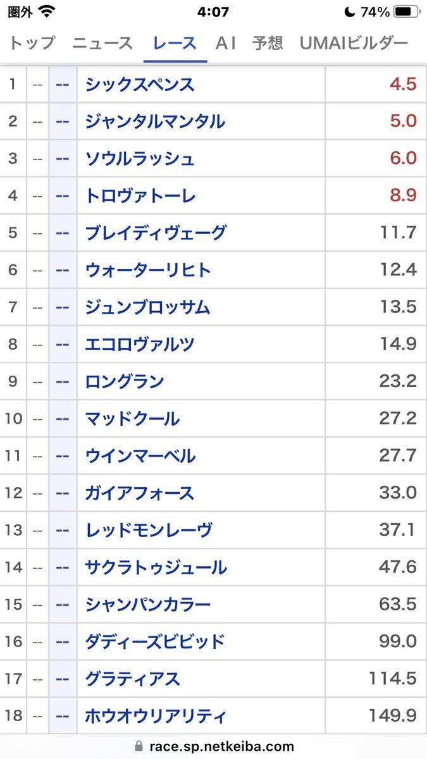Go to the 予想 tab
This screenshot has width=427, height=759.
click(267, 43)
